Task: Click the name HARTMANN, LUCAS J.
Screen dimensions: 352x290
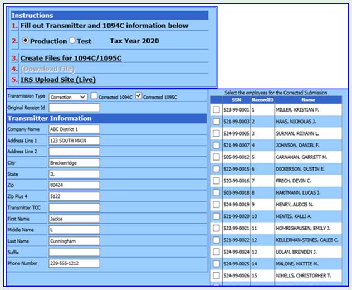Action: point(298,192)
